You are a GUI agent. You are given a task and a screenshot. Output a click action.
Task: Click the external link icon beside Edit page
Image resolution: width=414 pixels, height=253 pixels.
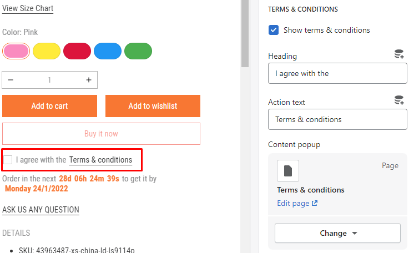click(315, 203)
